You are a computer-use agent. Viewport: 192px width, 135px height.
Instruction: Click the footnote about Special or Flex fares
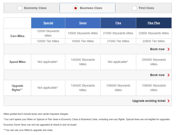pyautogui.click(x=87, y=119)
